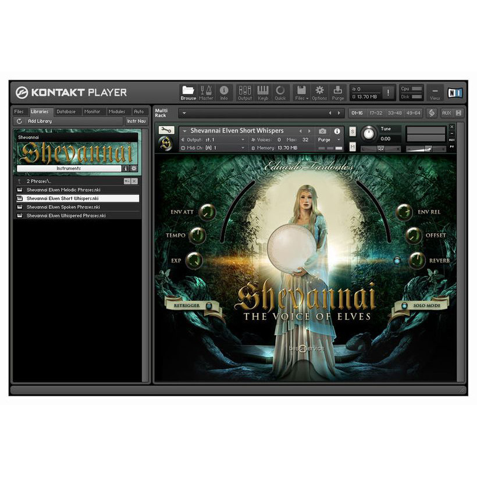Click the instrument volume slider
The image size is (477, 477).
click(426, 149)
